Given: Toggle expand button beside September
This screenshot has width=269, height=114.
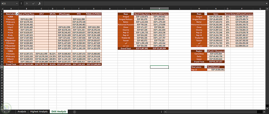Looking at the screenshot, I should [6, 40].
